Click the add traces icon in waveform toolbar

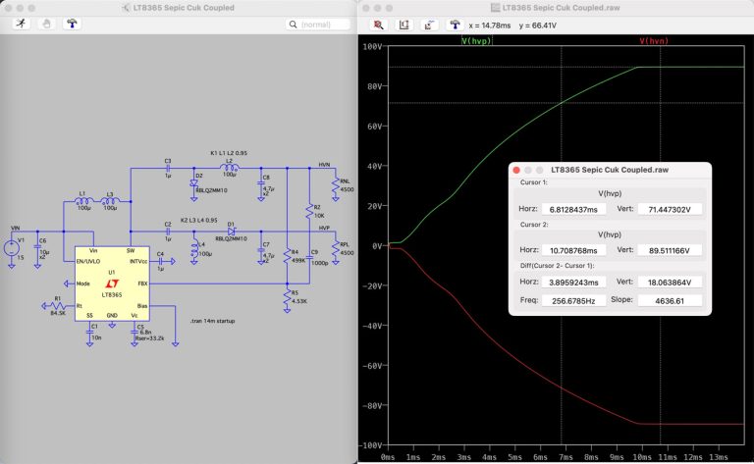[x=429, y=25]
